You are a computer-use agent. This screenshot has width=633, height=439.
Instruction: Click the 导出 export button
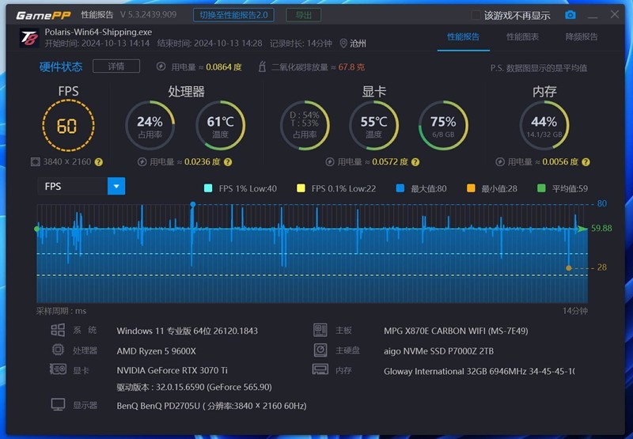point(304,15)
